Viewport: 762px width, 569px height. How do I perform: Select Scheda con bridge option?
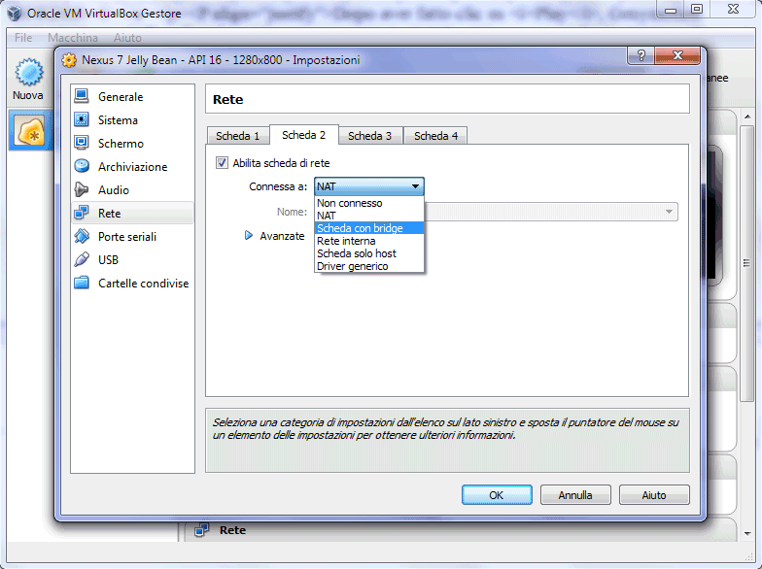[x=369, y=228]
